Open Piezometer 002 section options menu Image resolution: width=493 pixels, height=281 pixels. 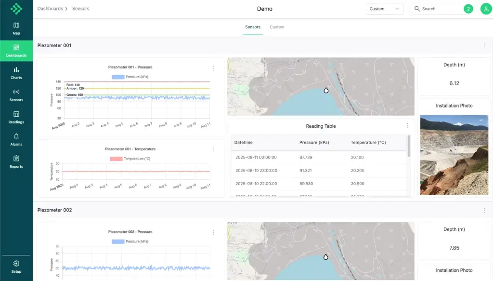coord(484,211)
